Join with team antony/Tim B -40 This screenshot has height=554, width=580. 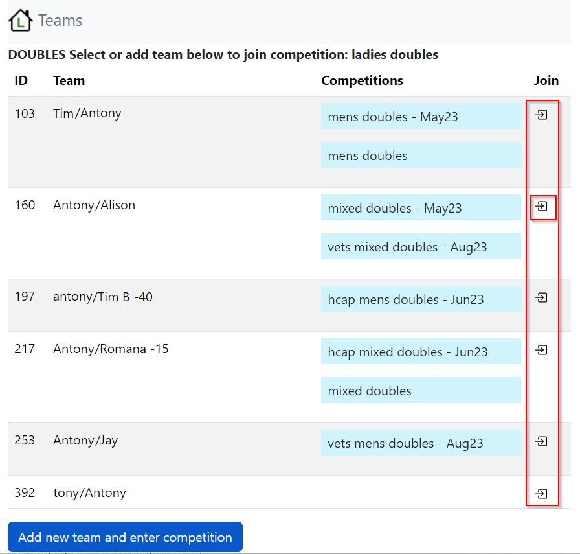(542, 297)
